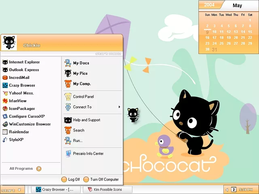The image size is (259, 194).
Task: Click the 5:16 PM clock
Action: (246, 190)
